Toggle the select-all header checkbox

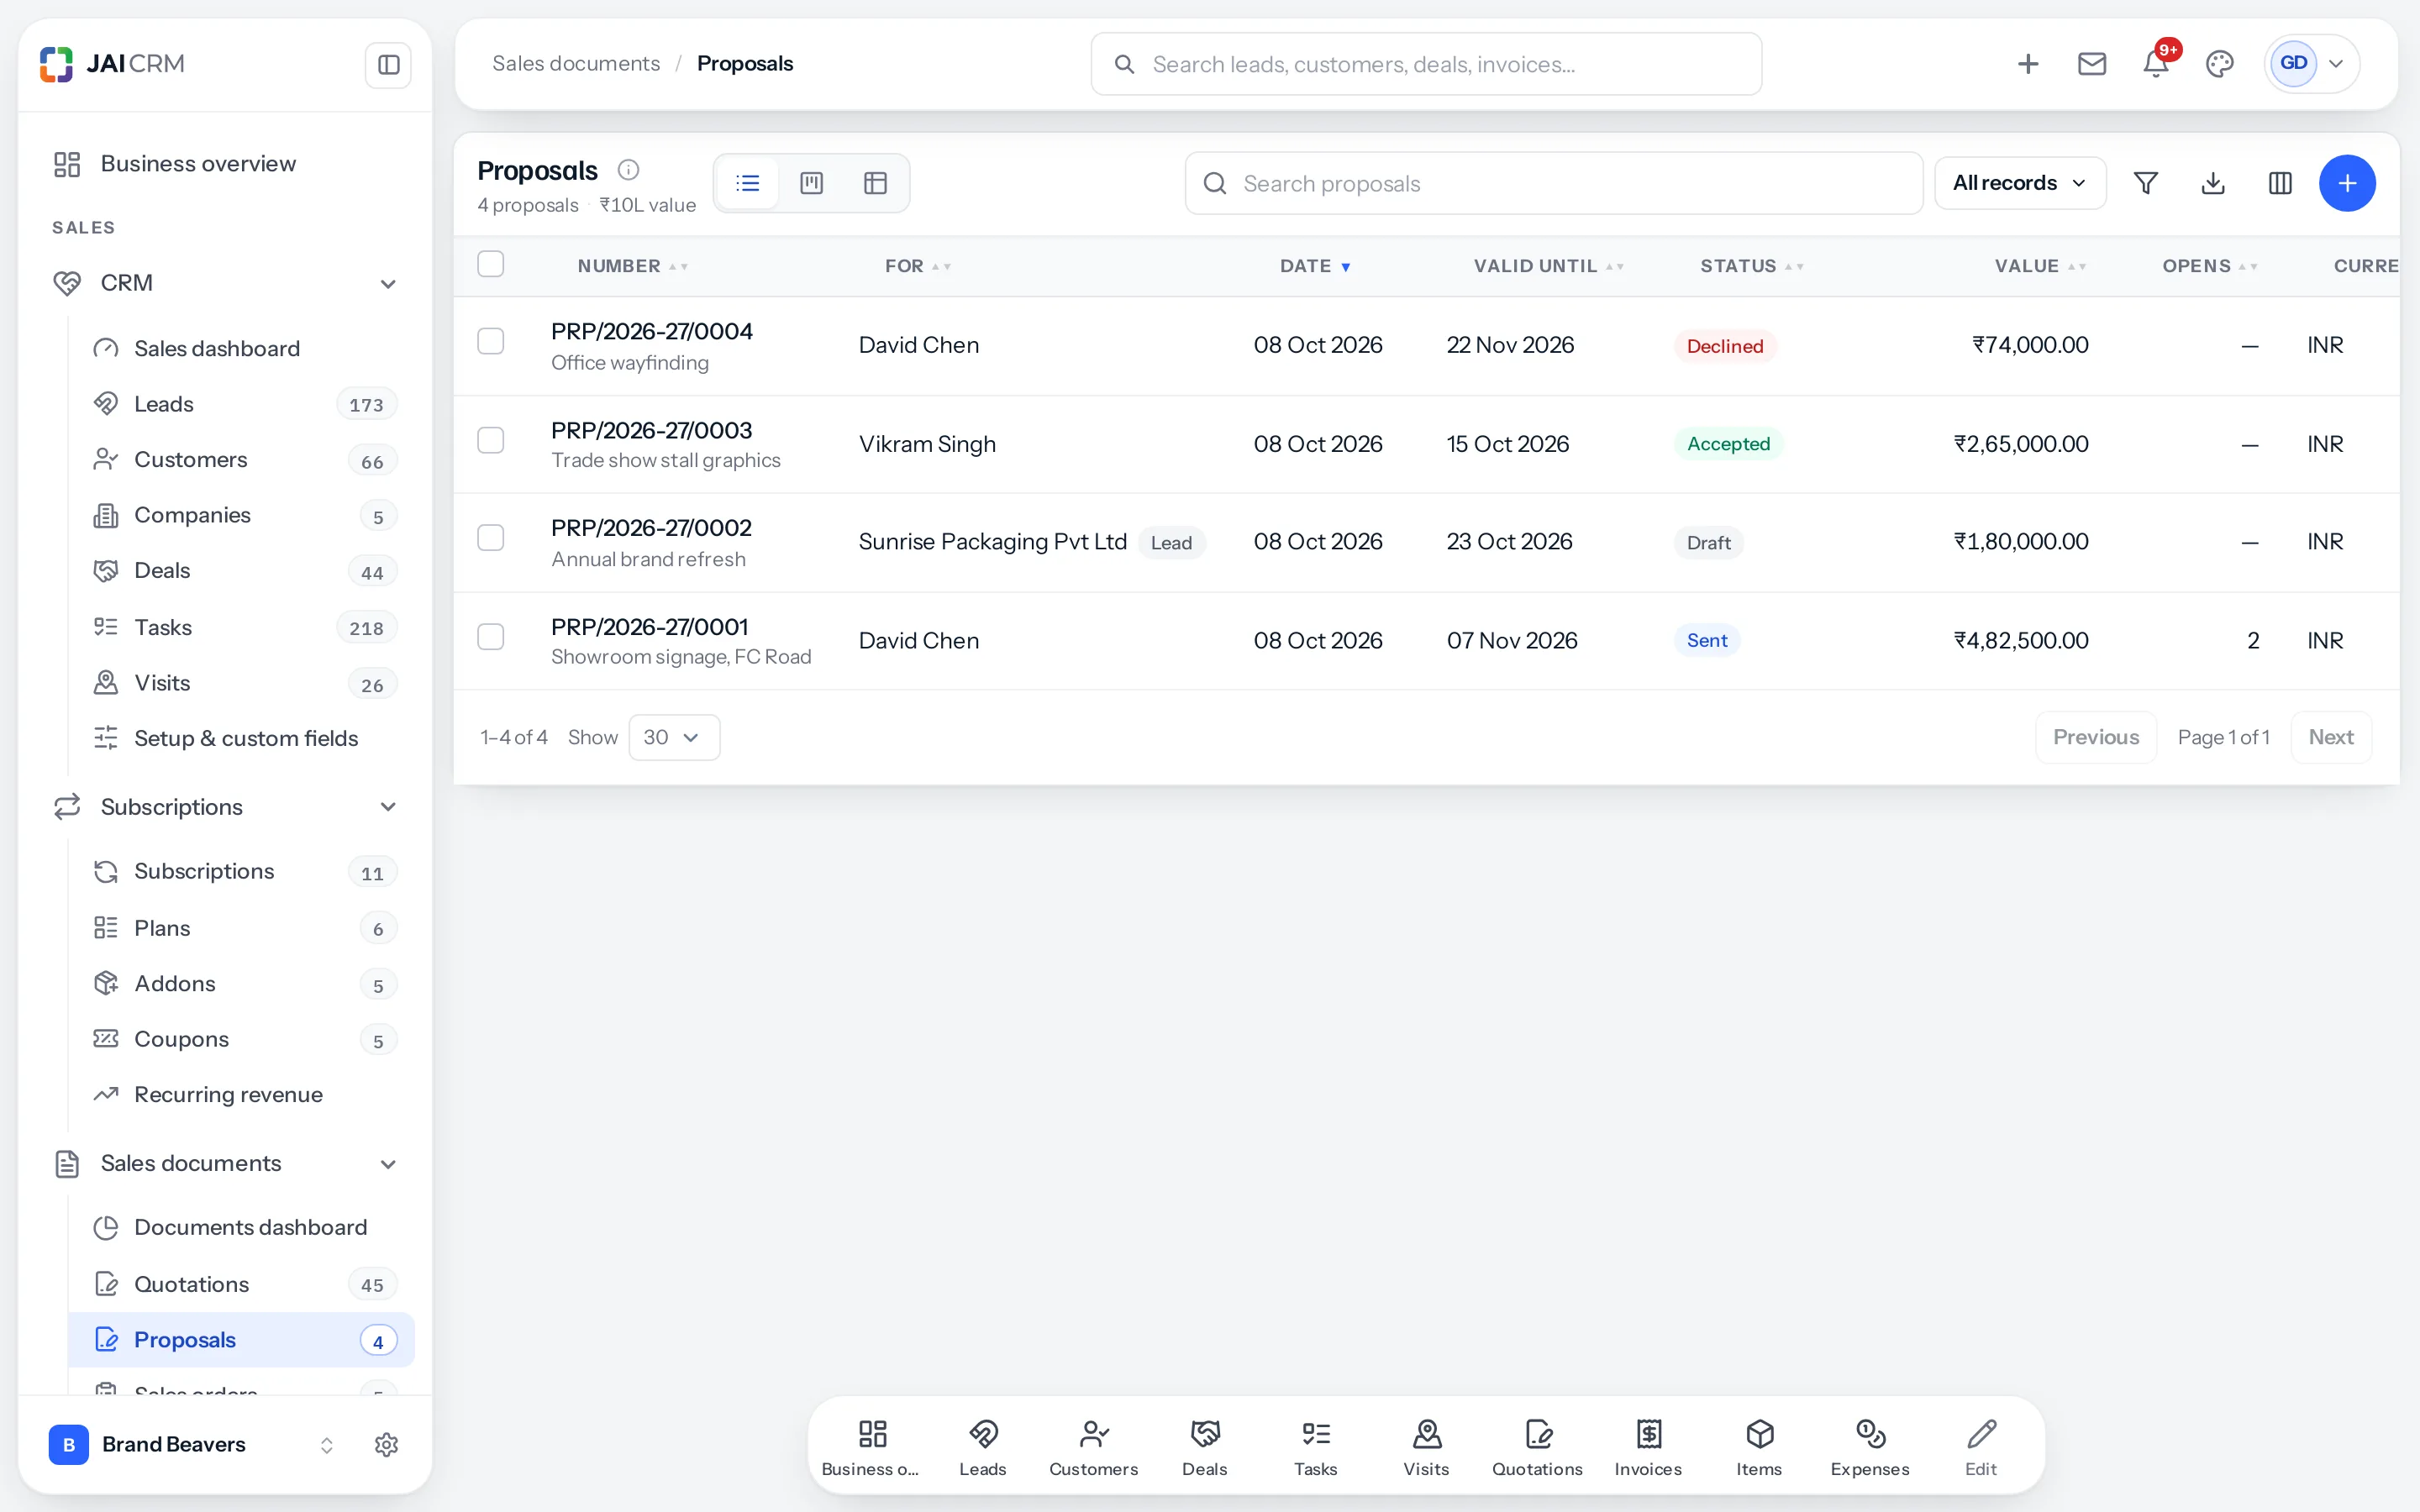click(491, 264)
